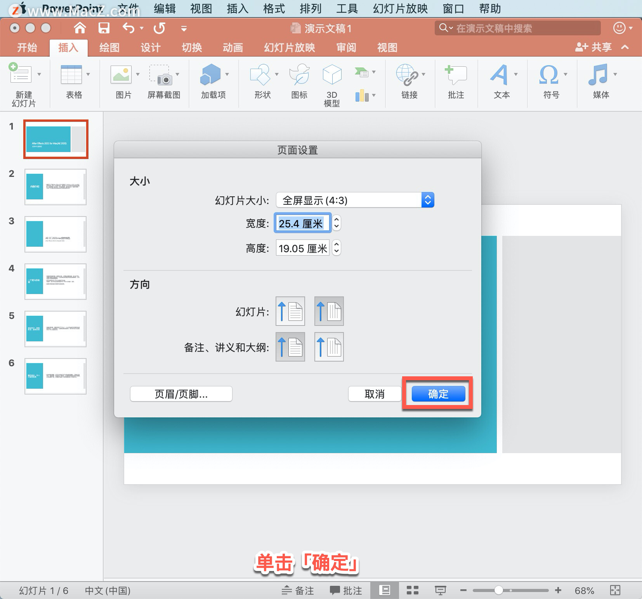Insert a hyperlink with 链接 icon
This screenshot has width=642, height=599.
(407, 74)
